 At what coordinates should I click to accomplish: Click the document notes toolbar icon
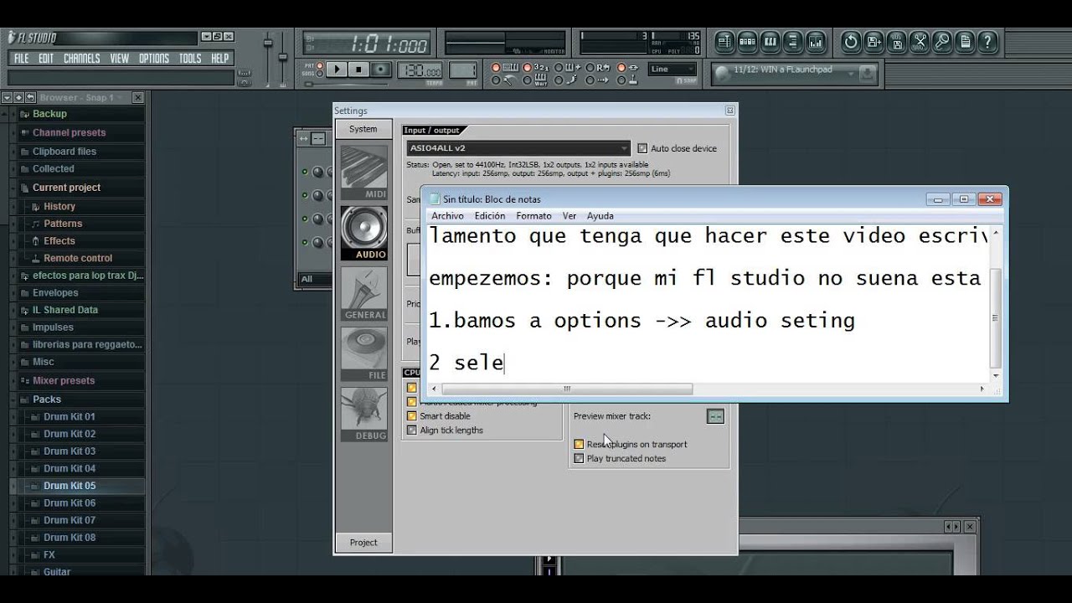(x=966, y=41)
